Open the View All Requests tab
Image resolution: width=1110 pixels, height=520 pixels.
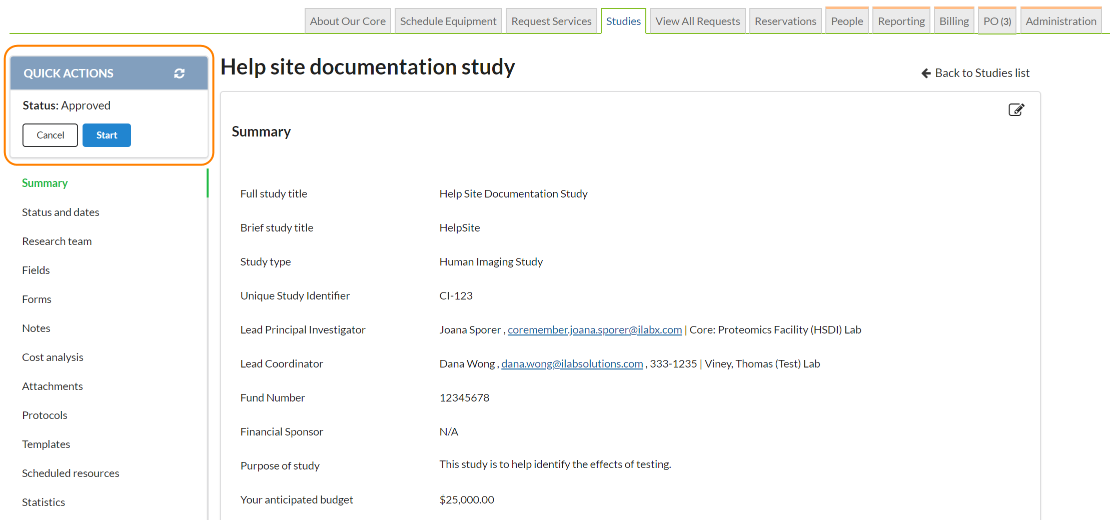(x=697, y=21)
